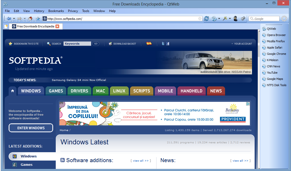Open the MAC category tab
This screenshot has width=291, height=171.
click(100, 91)
